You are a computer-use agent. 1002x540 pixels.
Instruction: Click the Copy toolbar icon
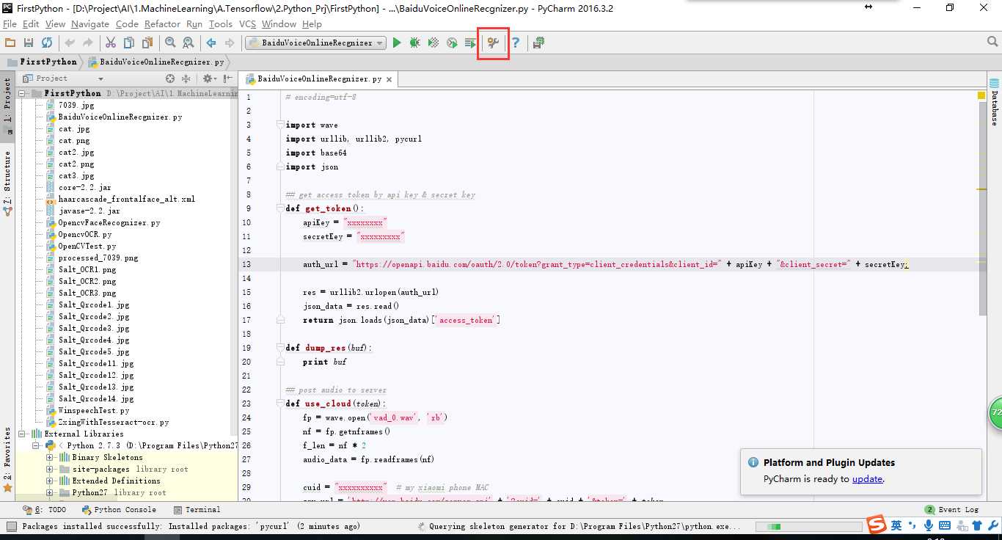129,43
